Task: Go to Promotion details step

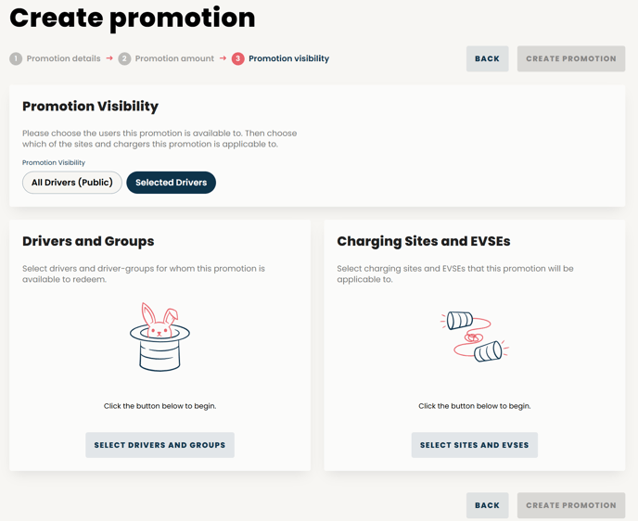Action: tap(63, 58)
